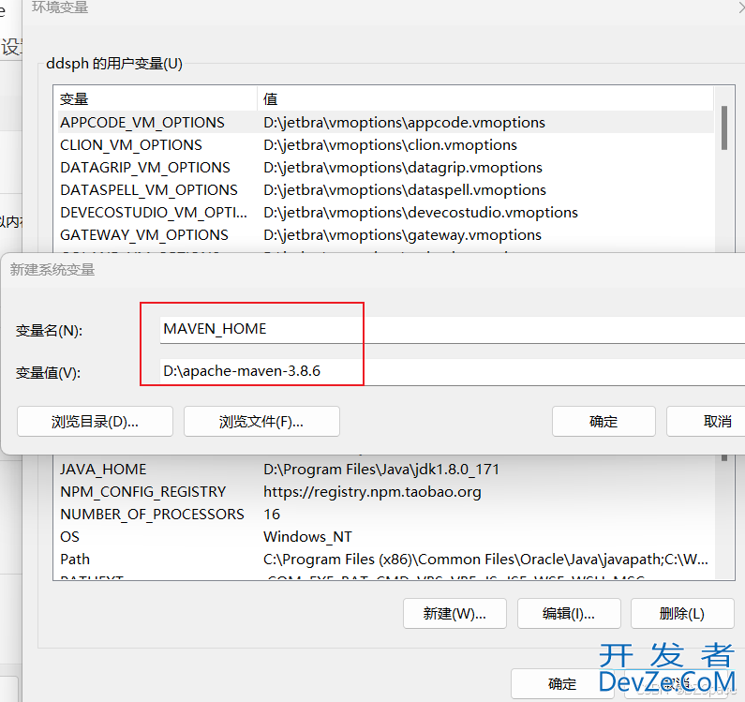745x702 pixels.
Task: Click value Windows_NT
Action: coord(307,537)
